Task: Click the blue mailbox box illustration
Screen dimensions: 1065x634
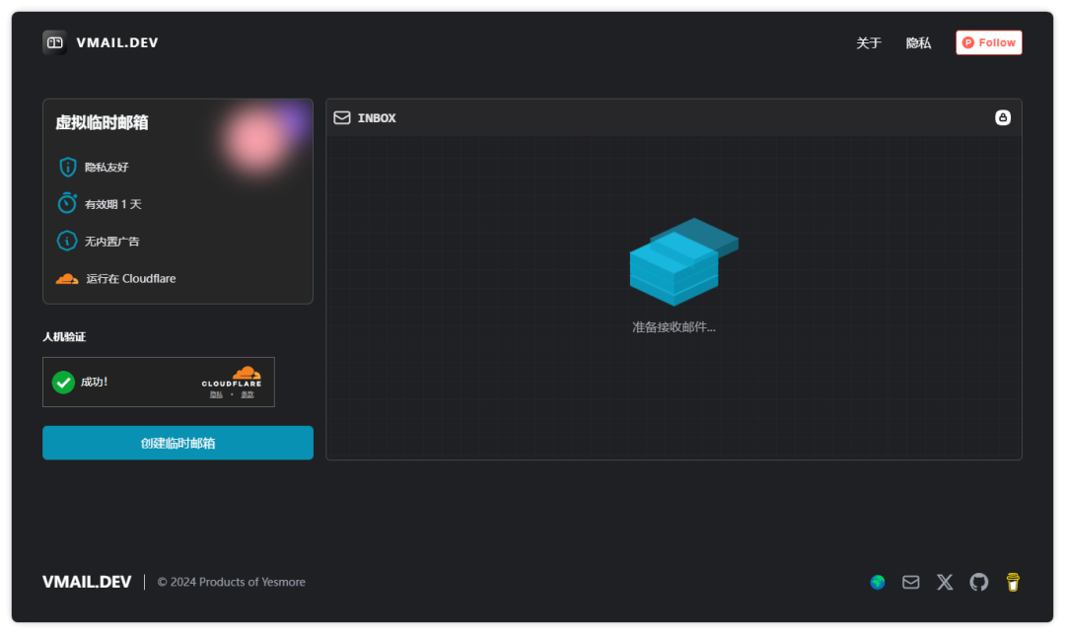Action: (683, 261)
